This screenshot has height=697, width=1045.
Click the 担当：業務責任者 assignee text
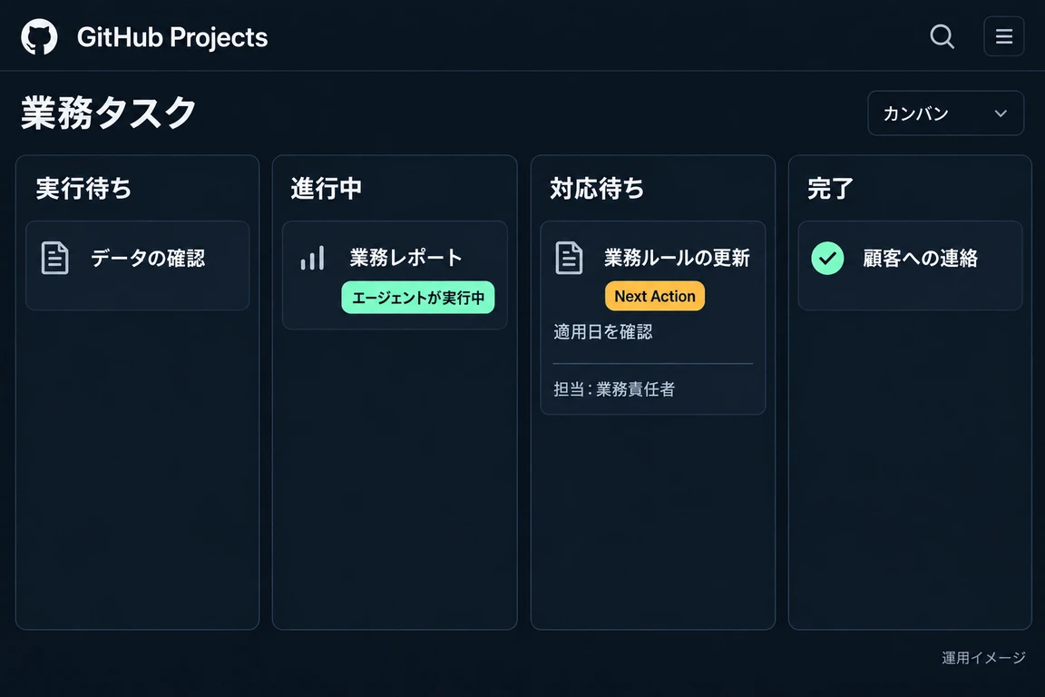pos(614,388)
